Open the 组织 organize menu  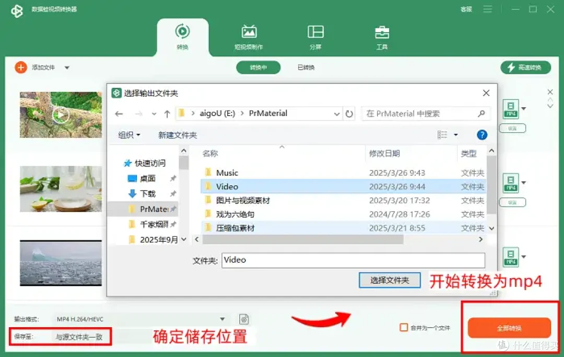point(129,135)
